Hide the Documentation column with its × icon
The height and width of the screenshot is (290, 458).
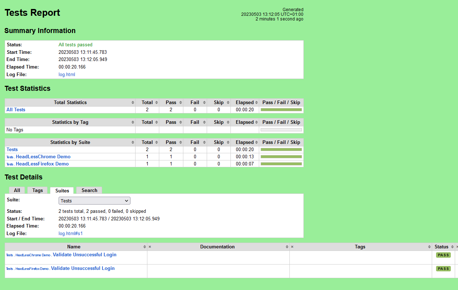[150, 247]
